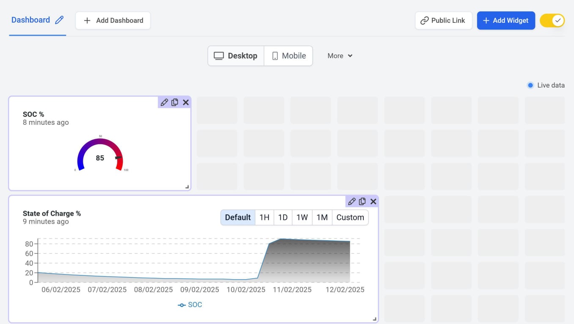Viewport: 574px width, 324px height.
Task: Click the Add Widget button
Action: coord(505,20)
